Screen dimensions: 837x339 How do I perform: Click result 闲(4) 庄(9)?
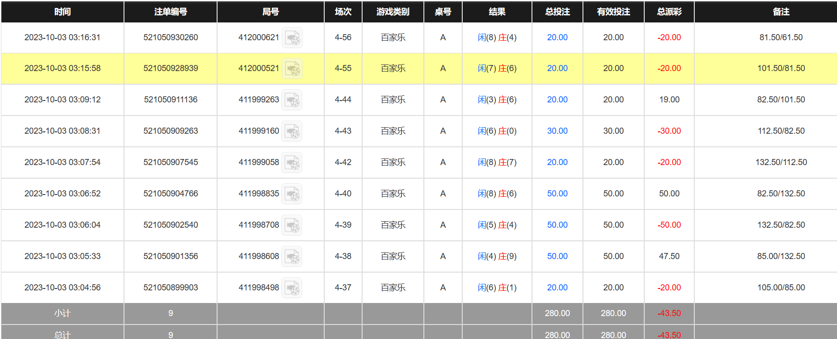coord(497,256)
